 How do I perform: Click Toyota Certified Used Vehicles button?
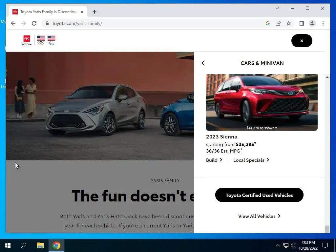(259, 195)
